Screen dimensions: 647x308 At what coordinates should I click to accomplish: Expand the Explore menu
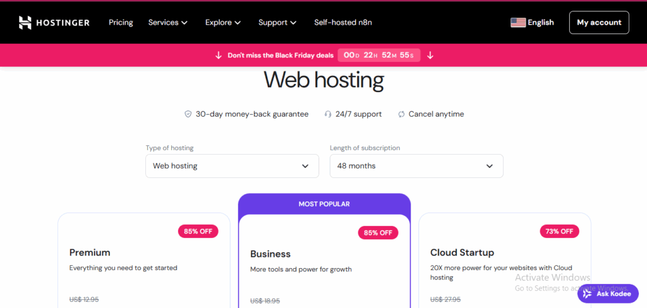click(223, 23)
